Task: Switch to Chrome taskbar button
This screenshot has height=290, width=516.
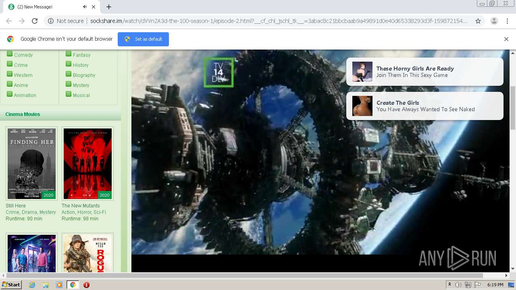Action: coord(73,285)
